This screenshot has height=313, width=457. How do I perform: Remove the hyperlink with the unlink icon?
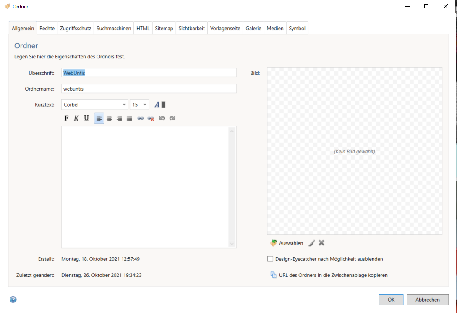(151, 118)
